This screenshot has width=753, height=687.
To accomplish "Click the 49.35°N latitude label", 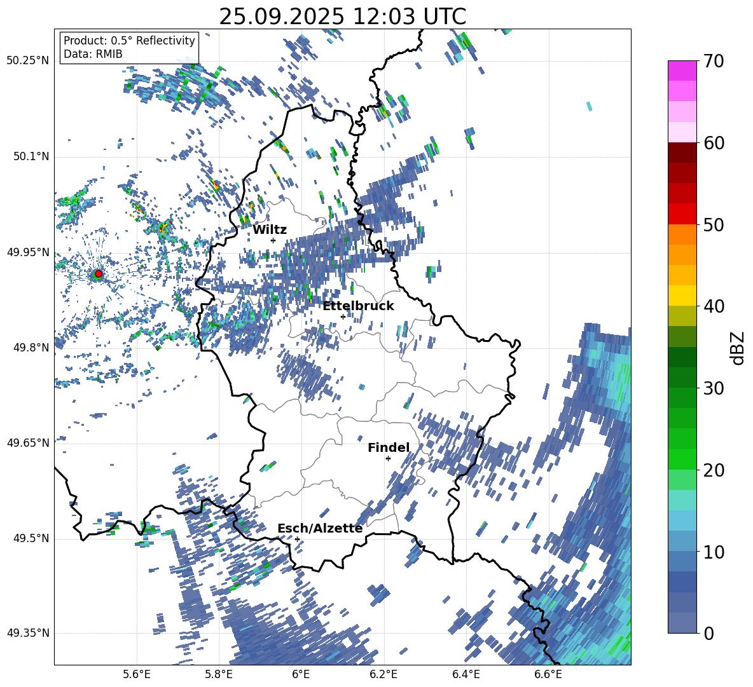I will point(28,633).
